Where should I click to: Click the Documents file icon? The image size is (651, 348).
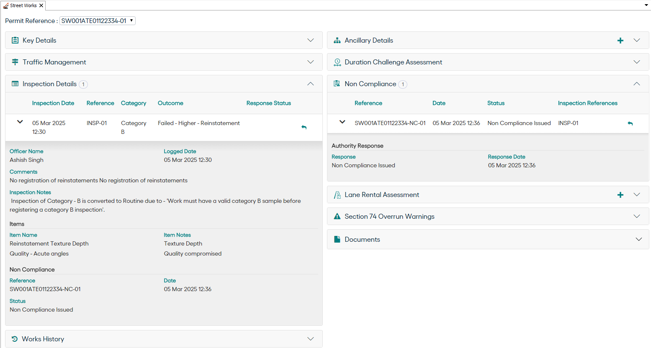click(337, 239)
